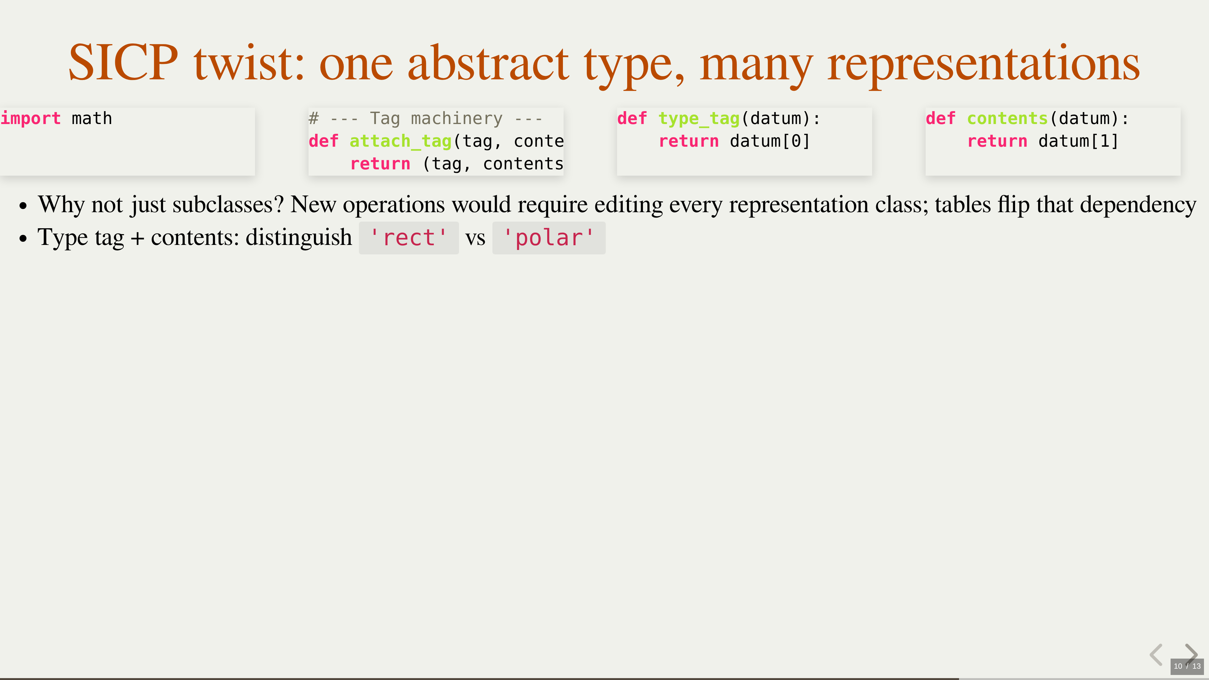Screen dimensions: 1209x680
Task: Click the 'rect' inline code chip
Action: click(x=408, y=237)
